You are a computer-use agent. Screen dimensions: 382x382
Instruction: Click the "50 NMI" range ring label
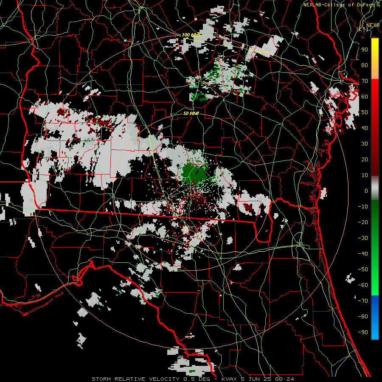[x=191, y=113]
